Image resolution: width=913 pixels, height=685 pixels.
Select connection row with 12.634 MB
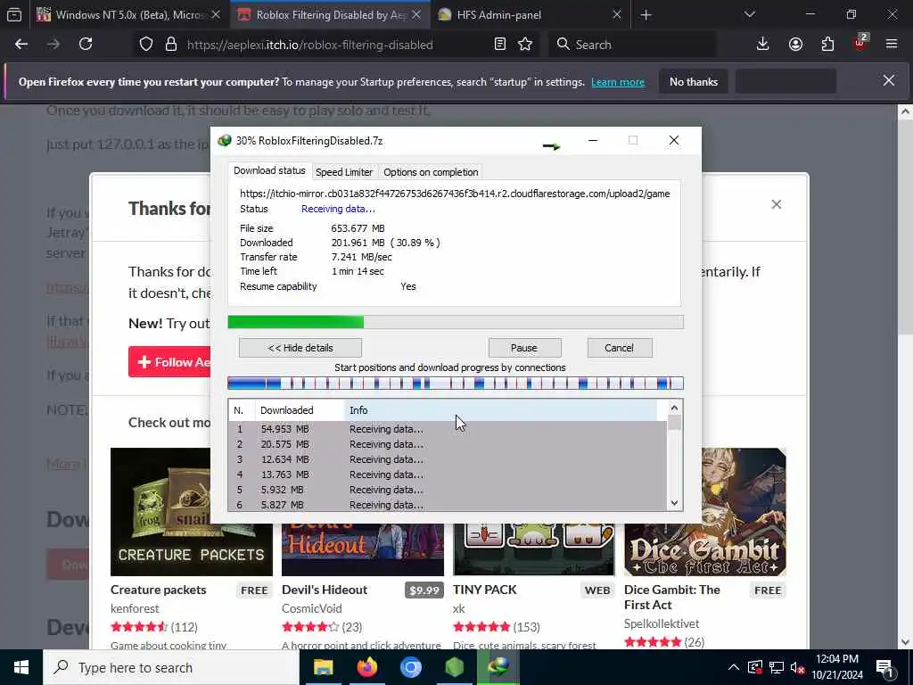tap(448, 459)
